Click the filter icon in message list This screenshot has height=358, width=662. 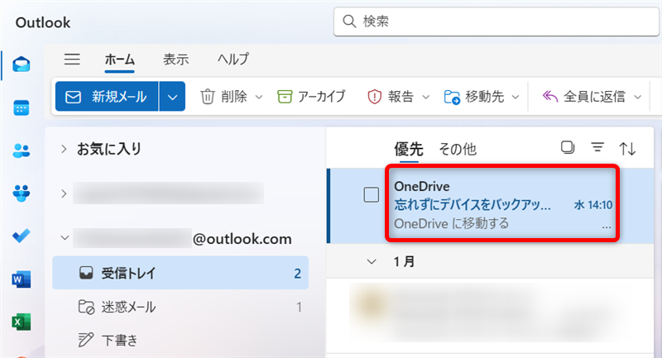(597, 148)
